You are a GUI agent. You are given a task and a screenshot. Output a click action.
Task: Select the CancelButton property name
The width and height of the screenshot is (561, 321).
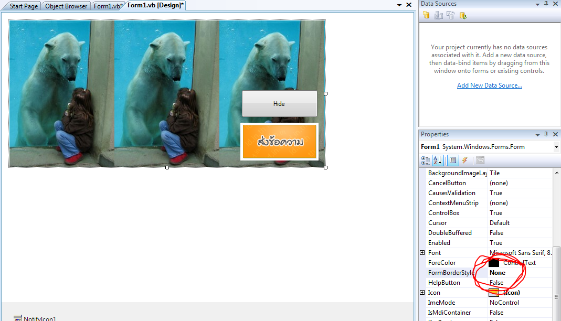[447, 183]
